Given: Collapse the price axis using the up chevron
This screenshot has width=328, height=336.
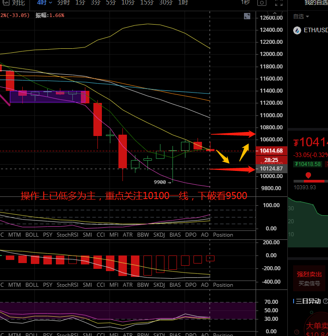Looking at the screenshot, I should click(275, 13).
